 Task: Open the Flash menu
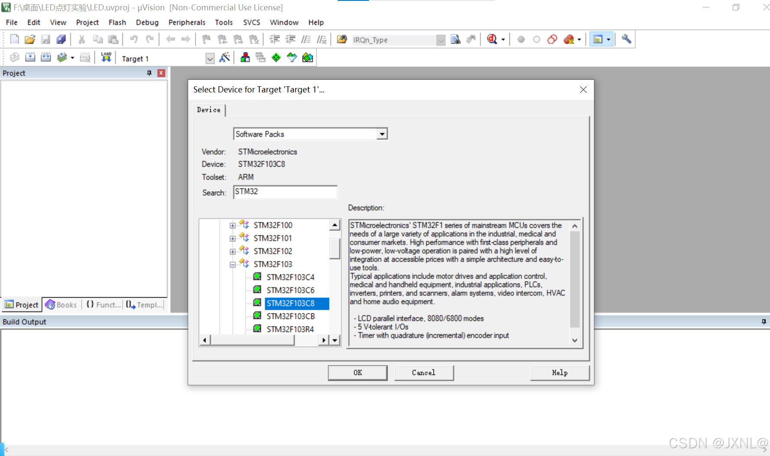pyautogui.click(x=117, y=22)
